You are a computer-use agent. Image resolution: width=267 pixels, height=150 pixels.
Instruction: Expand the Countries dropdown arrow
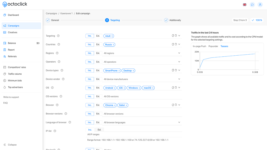click(x=179, y=44)
